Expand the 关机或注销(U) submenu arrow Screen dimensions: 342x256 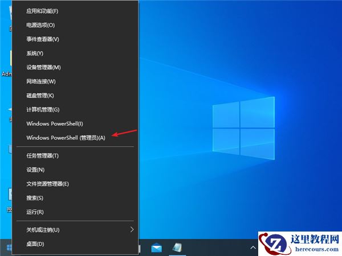pyautogui.click(x=132, y=229)
